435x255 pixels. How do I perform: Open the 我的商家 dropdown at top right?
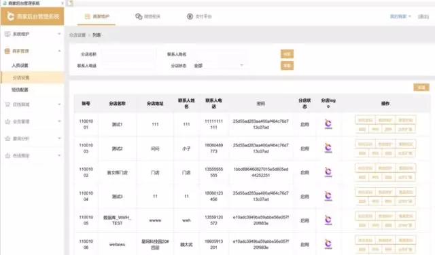point(400,16)
